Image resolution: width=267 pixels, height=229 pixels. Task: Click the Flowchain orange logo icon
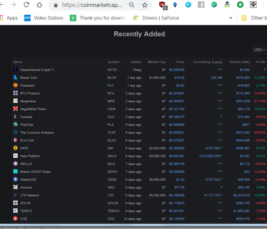tap(15, 85)
